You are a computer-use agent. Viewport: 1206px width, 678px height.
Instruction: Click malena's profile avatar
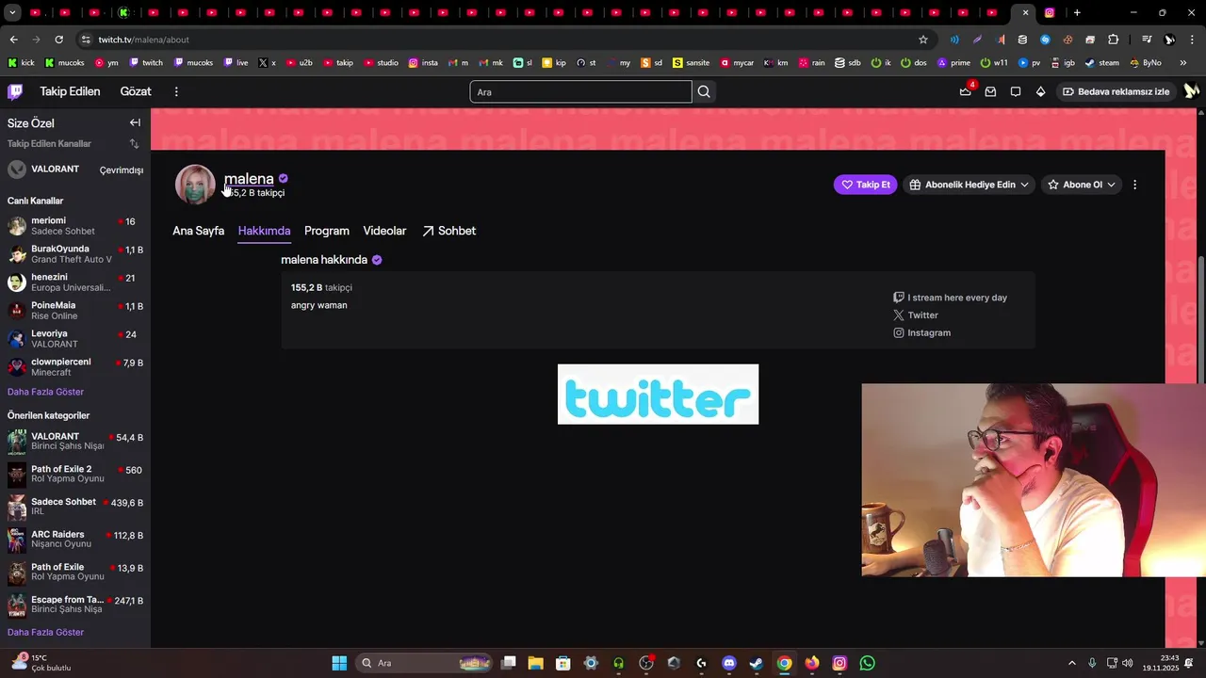(195, 185)
